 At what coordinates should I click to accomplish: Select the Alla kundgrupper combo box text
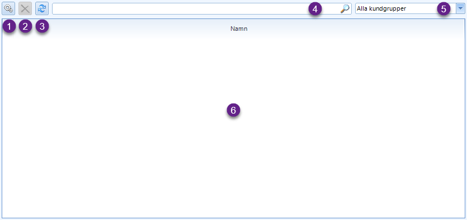[381, 8]
